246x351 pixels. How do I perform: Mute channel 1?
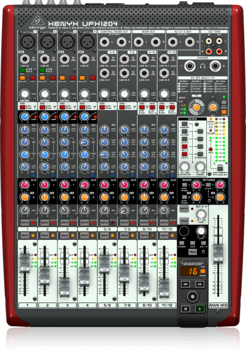click(x=25, y=222)
